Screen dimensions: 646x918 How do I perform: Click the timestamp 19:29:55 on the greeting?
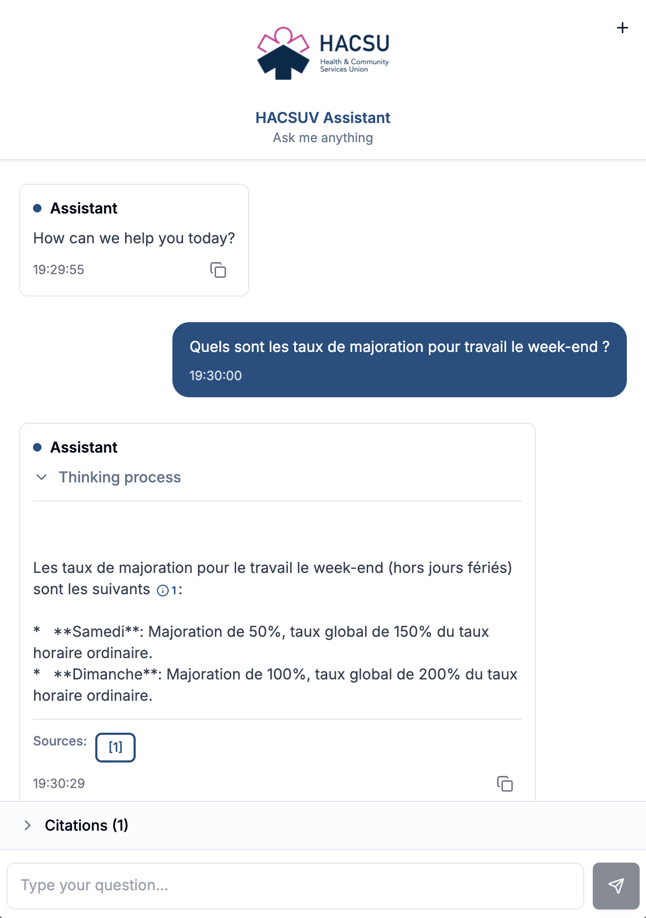[x=59, y=269]
